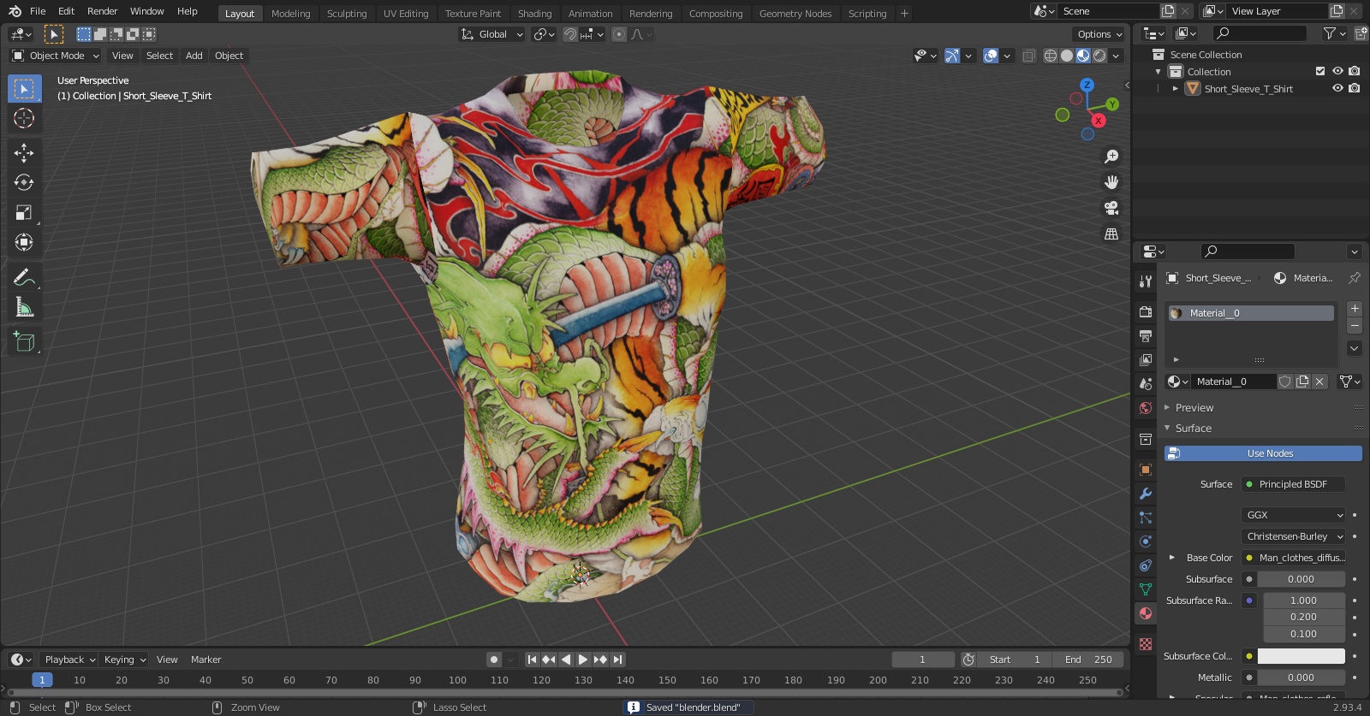Viewport: 1370px width, 716px height.
Task: Toggle the Use Nodes button
Action: tap(1263, 453)
